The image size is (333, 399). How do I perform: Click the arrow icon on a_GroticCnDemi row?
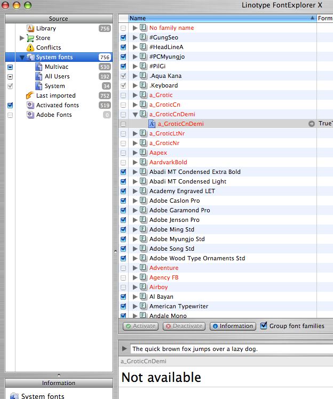point(311,124)
